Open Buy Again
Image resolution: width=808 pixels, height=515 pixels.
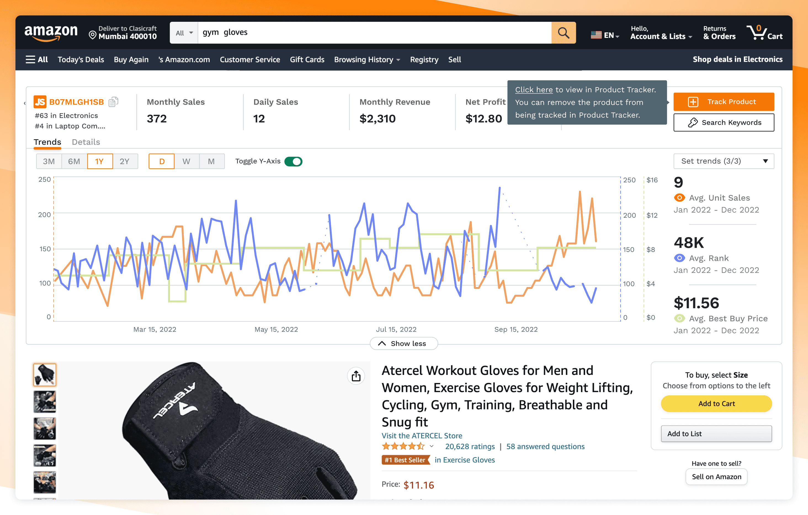pos(131,60)
